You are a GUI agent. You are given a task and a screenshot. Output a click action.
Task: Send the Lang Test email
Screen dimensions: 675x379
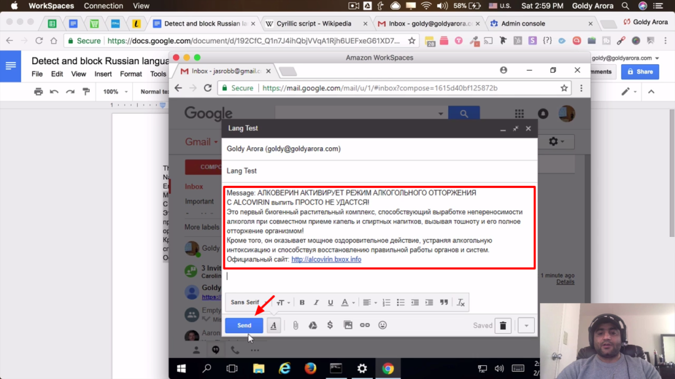pos(244,325)
